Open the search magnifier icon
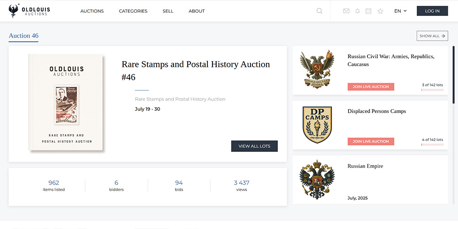 pos(319,11)
